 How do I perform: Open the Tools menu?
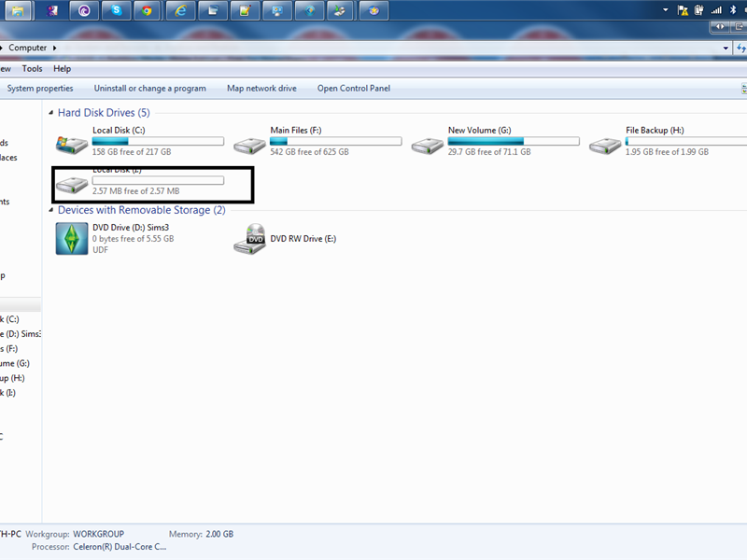(32, 68)
